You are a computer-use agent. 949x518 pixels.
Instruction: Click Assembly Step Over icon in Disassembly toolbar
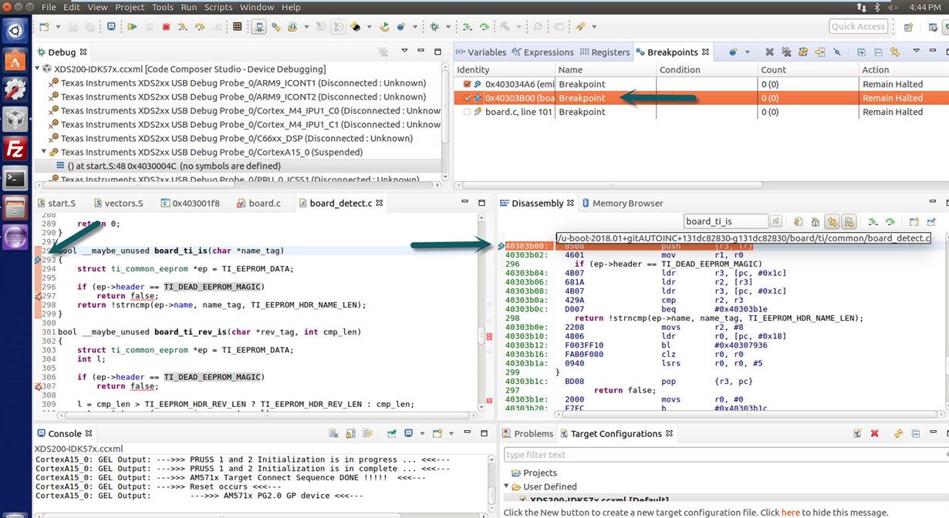(x=890, y=222)
